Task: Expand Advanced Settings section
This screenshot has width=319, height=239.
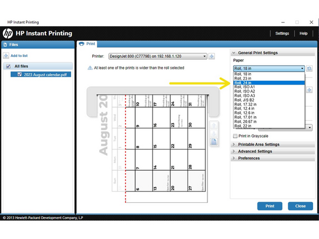Action: 273,151
